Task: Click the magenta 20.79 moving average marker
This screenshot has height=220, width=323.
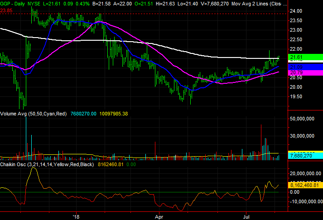Action: [305, 72]
